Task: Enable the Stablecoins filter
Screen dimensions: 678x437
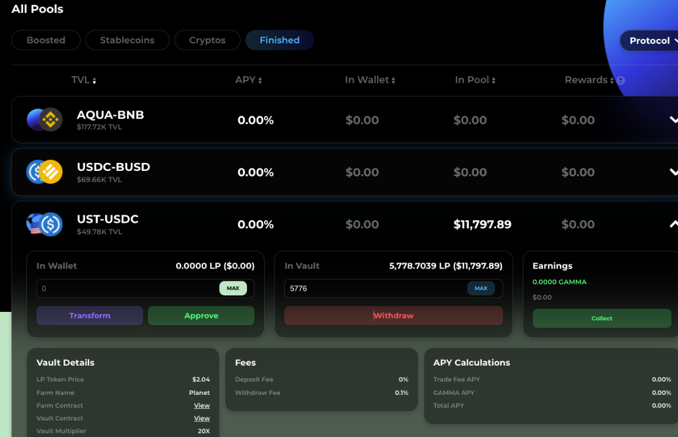Action: point(127,40)
